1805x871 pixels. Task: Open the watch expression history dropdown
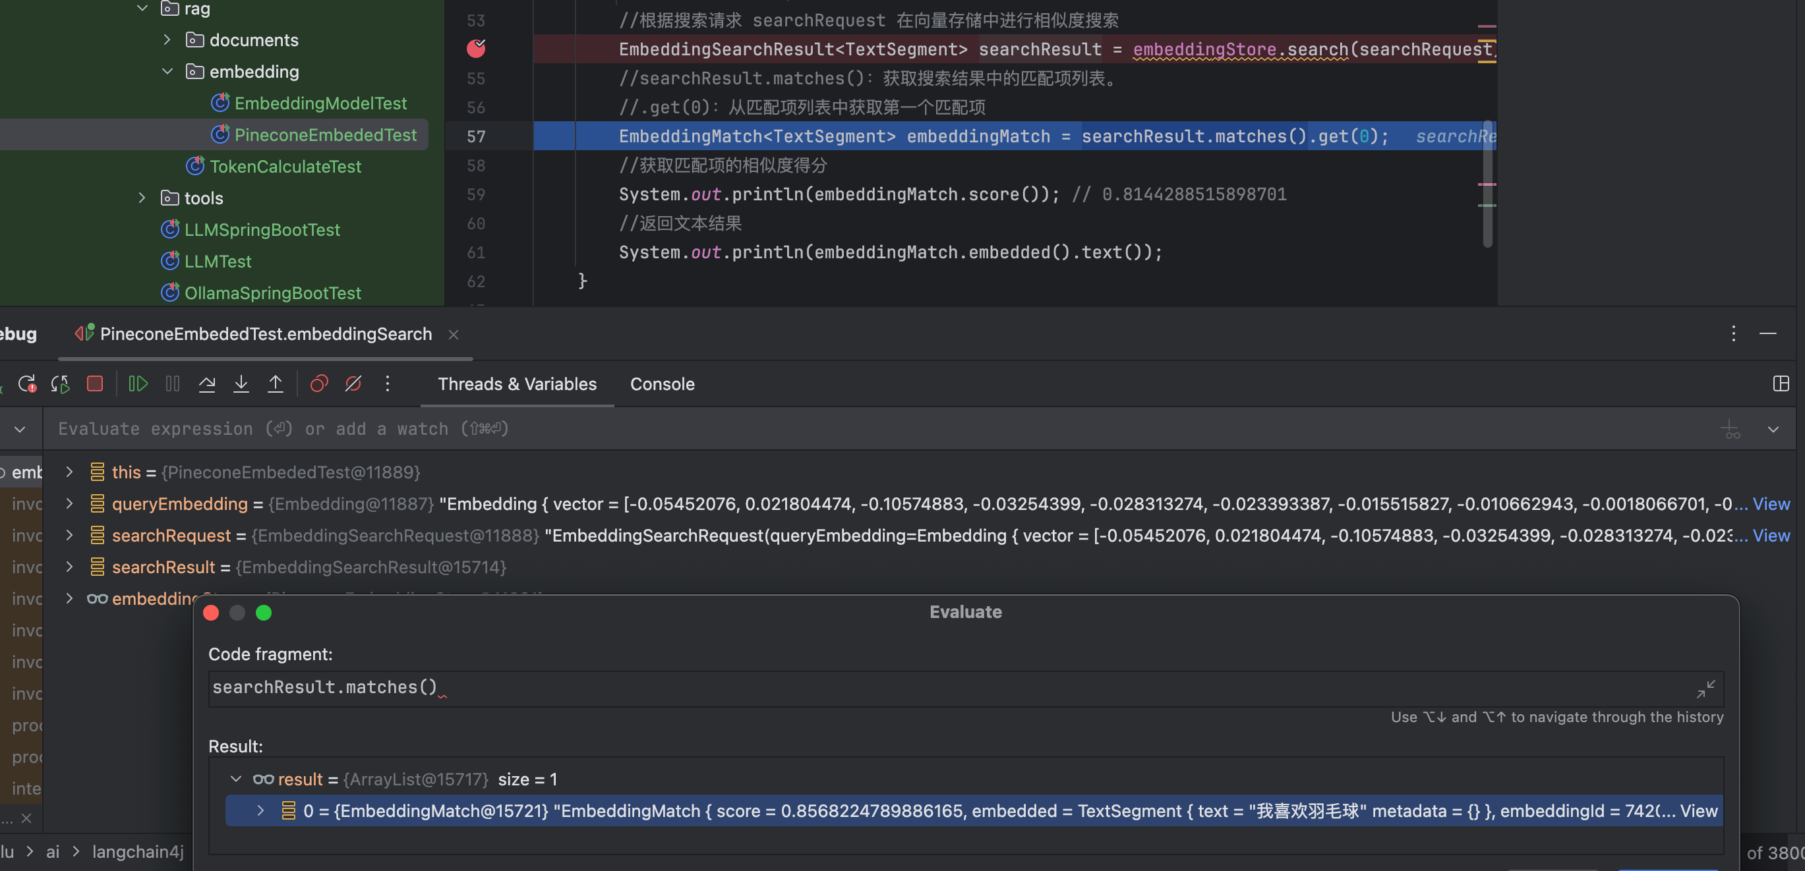1773,429
